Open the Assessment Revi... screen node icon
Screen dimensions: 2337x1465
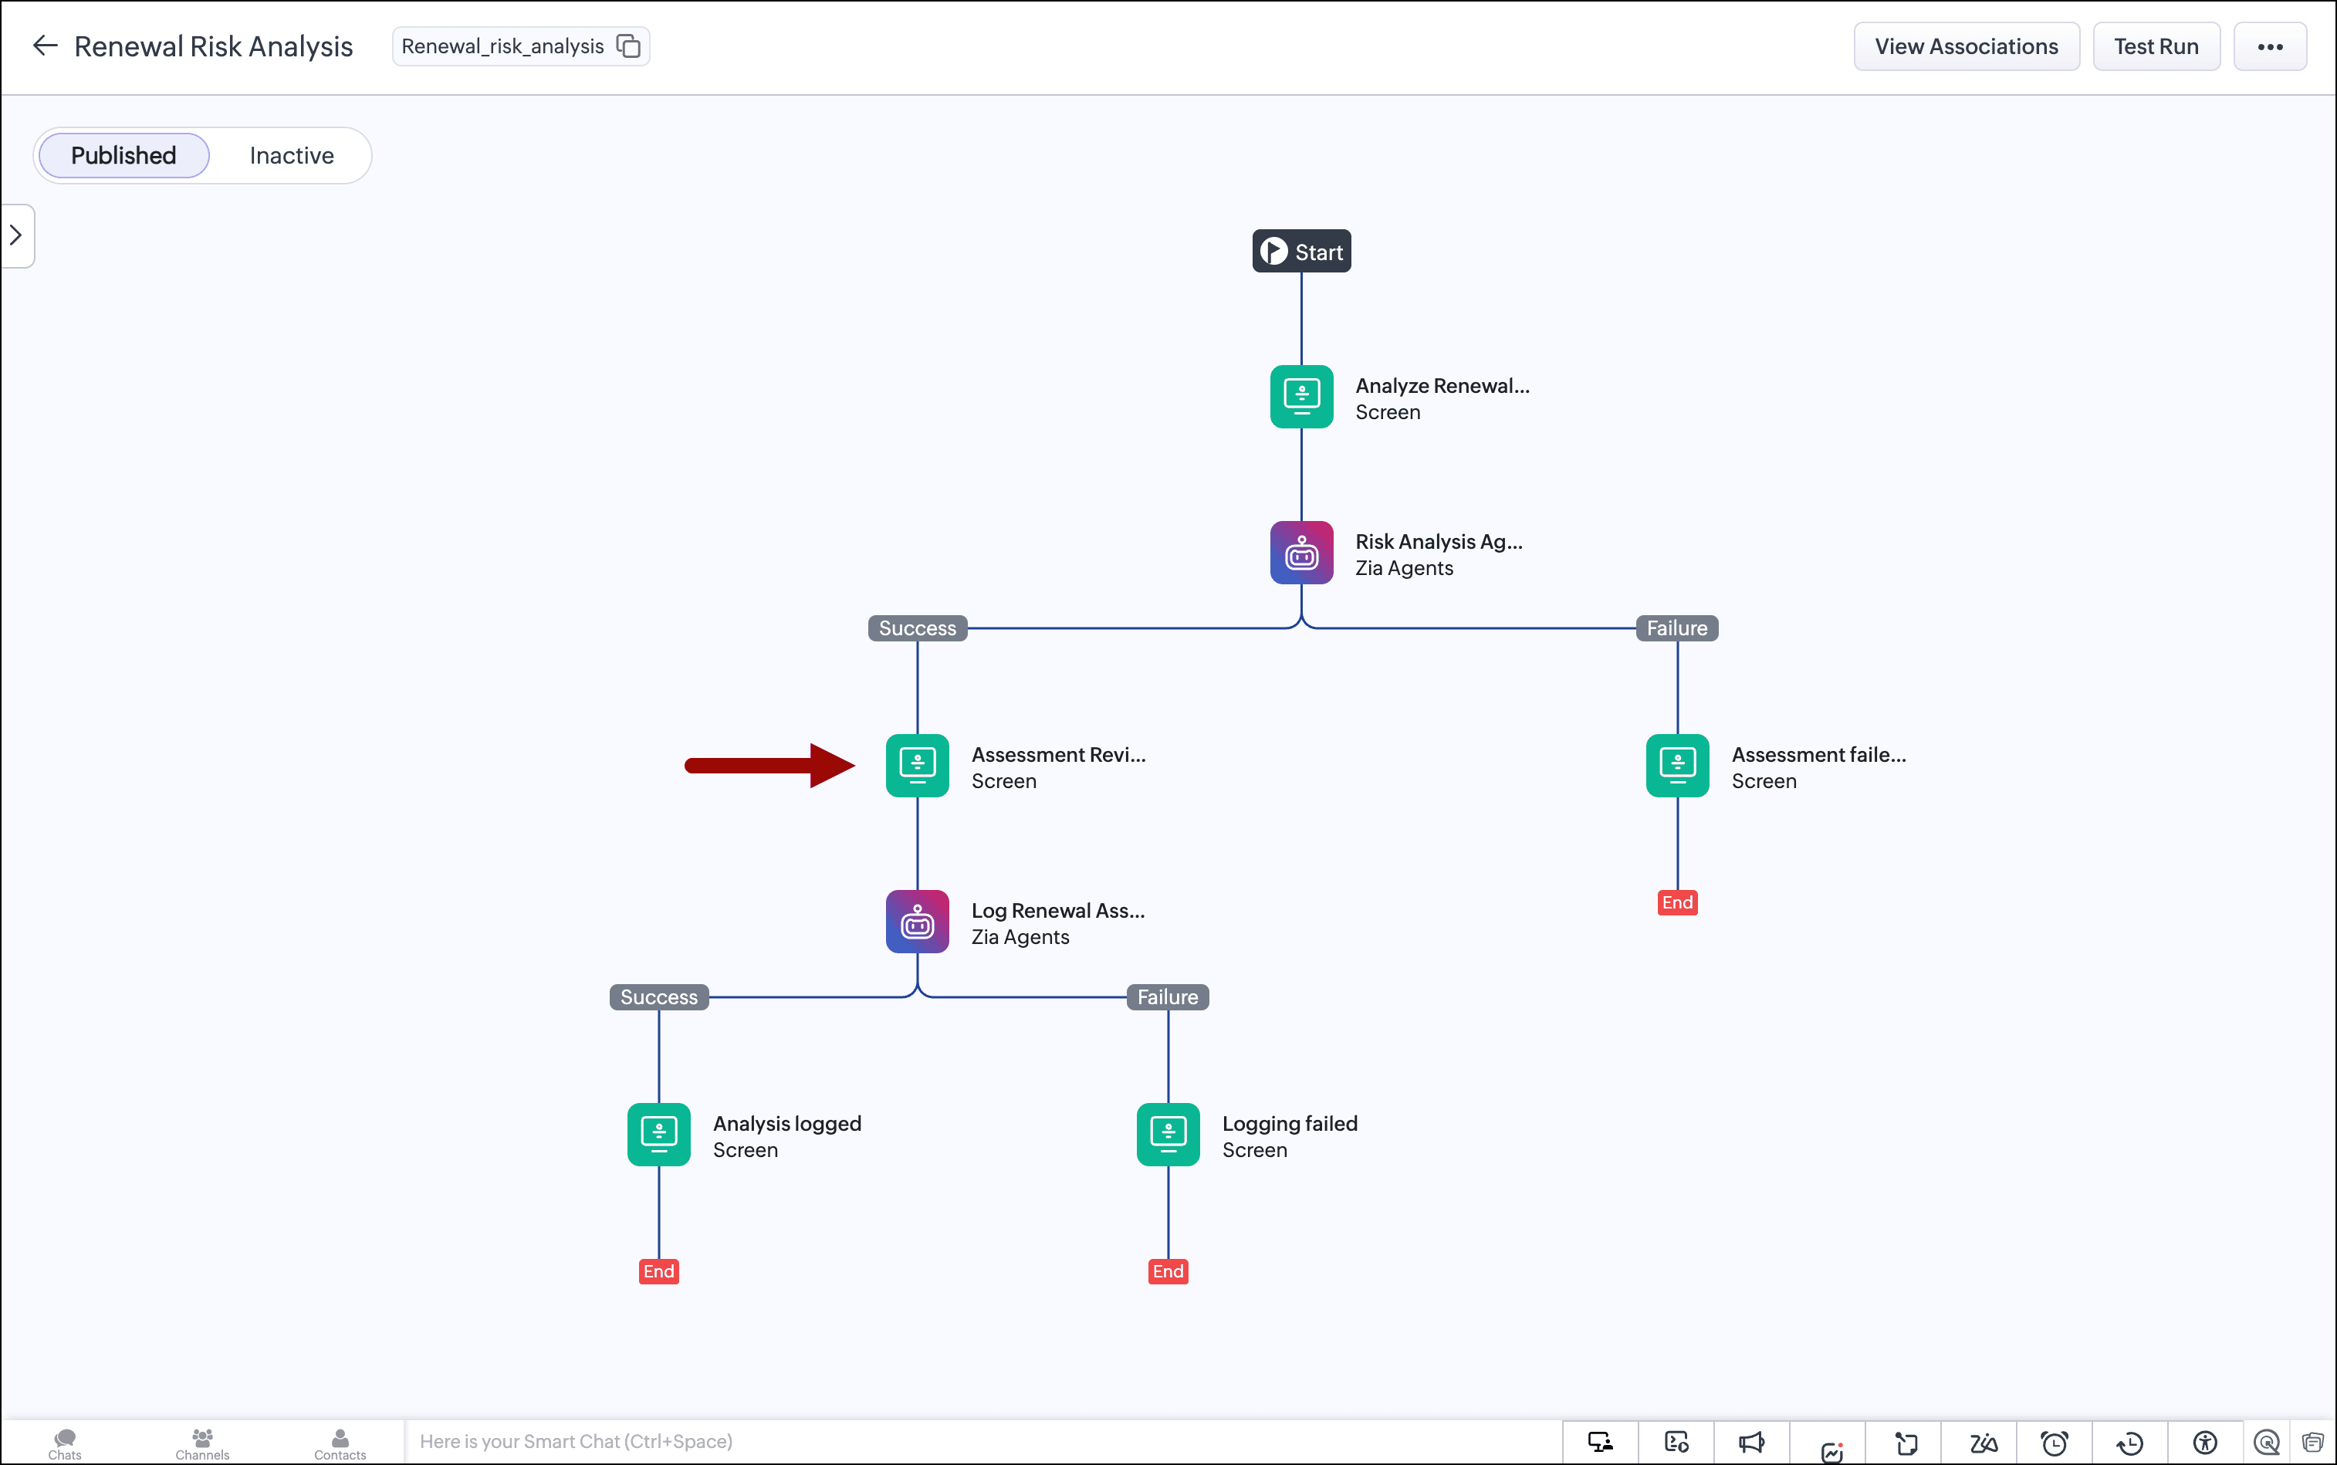coord(917,766)
